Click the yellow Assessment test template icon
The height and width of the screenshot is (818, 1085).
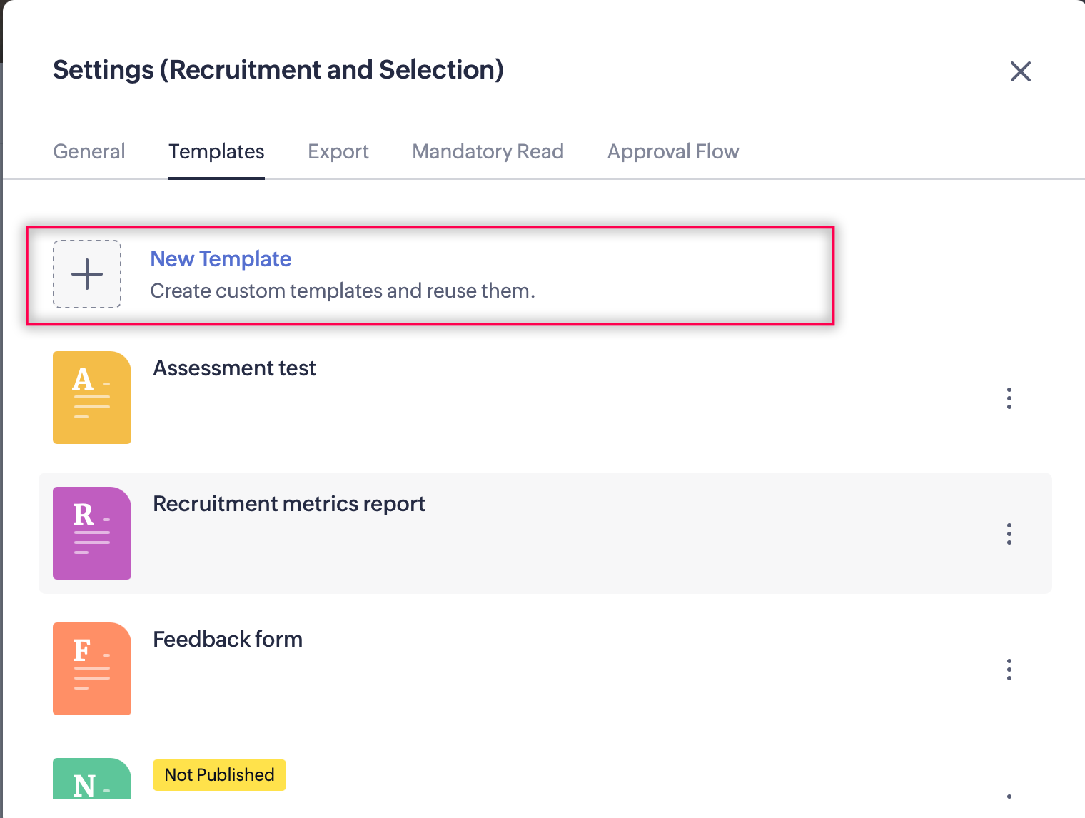92,398
